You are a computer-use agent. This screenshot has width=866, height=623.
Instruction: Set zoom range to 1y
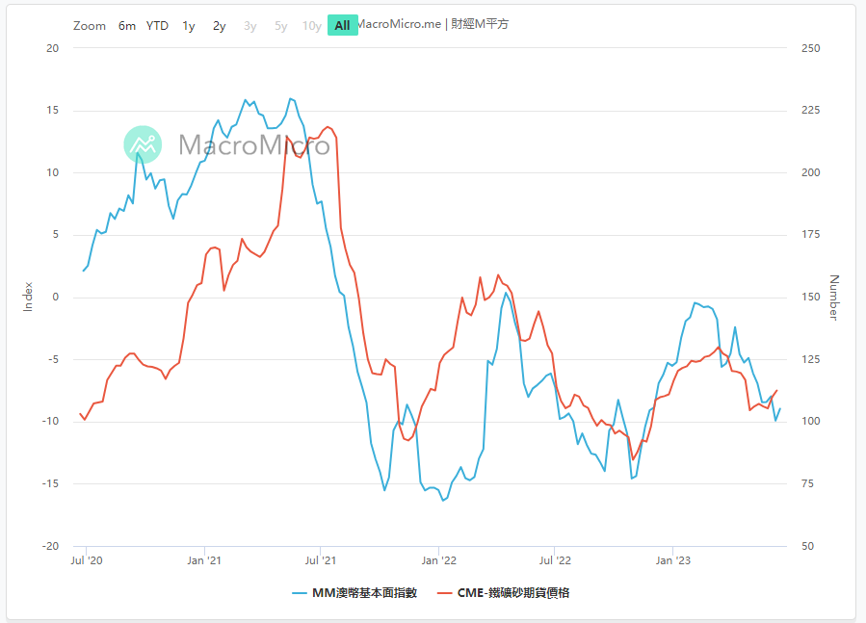point(189,26)
